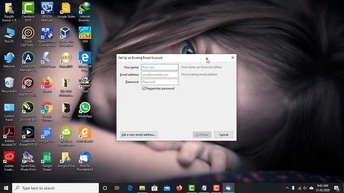Select the Oracle VM VirtualBox desktop icon

point(66,37)
